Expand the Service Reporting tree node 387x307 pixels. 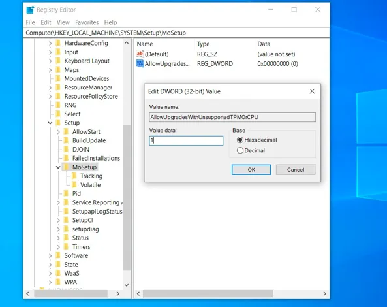click(58, 202)
